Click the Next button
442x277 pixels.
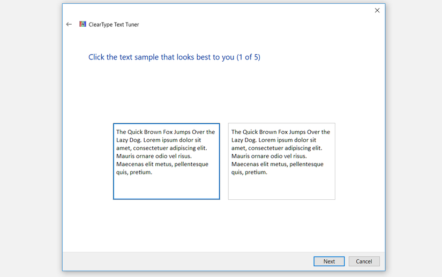(x=329, y=261)
